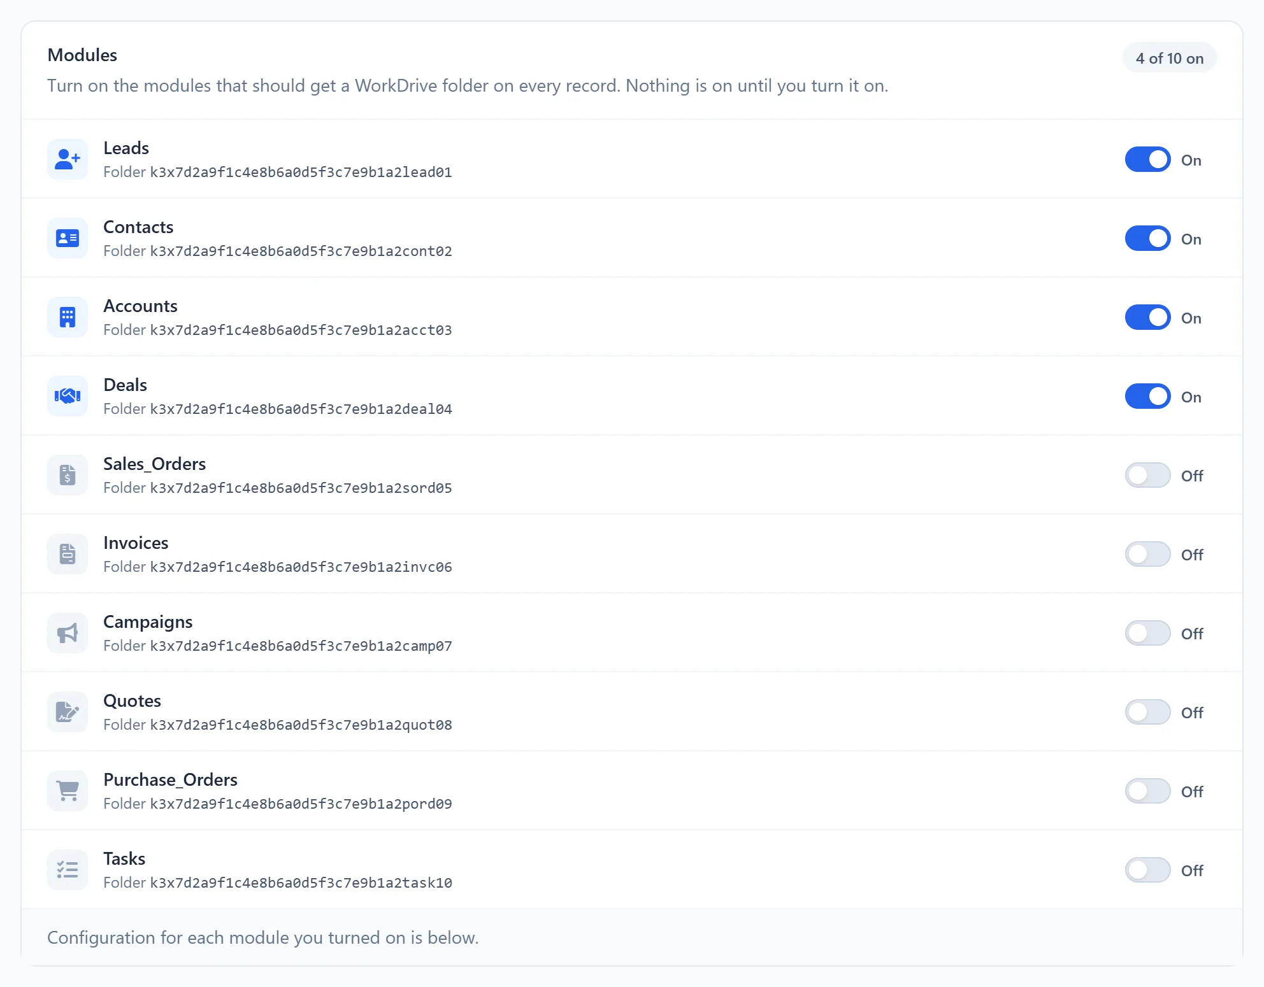Click the Leads person-plus icon
1264x987 pixels.
tap(68, 159)
